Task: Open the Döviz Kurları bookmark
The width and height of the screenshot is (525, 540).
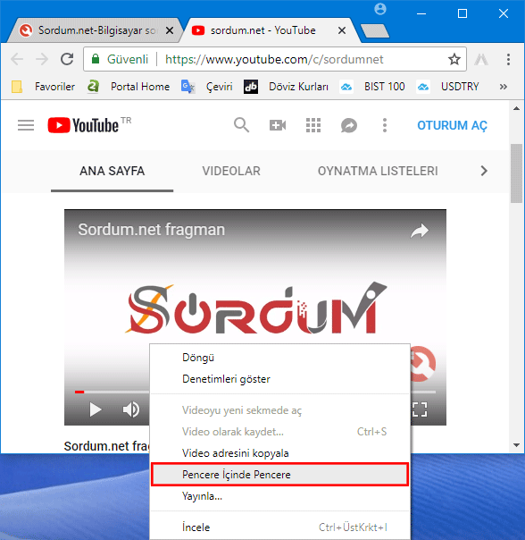Action: click(x=286, y=87)
